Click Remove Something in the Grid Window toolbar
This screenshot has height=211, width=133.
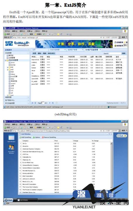pos(49,137)
